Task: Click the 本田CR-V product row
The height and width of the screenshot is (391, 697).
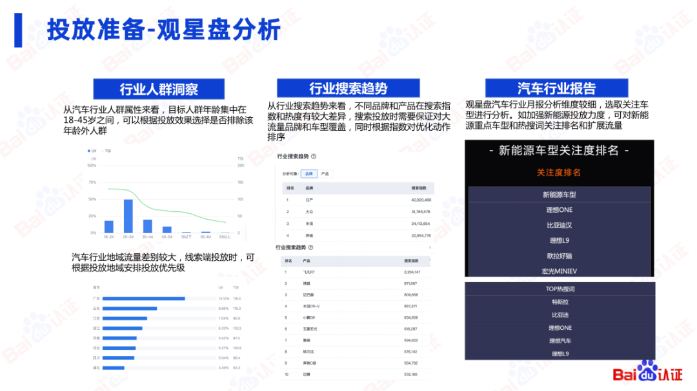Action: (x=357, y=306)
